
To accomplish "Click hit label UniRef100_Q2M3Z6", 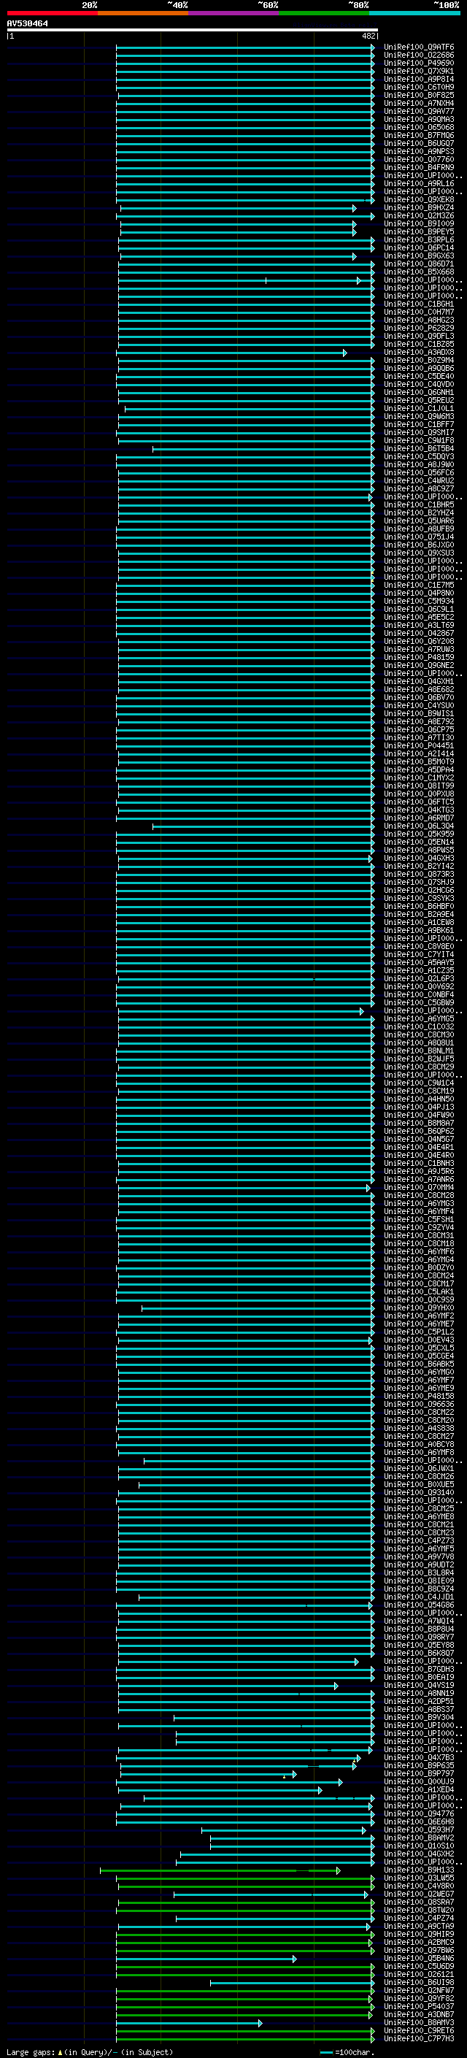I will click(419, 215).
